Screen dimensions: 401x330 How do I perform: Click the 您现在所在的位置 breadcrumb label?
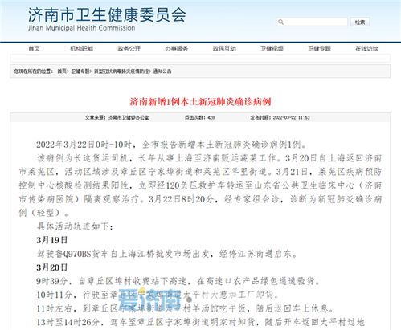[x=34, y=71]
